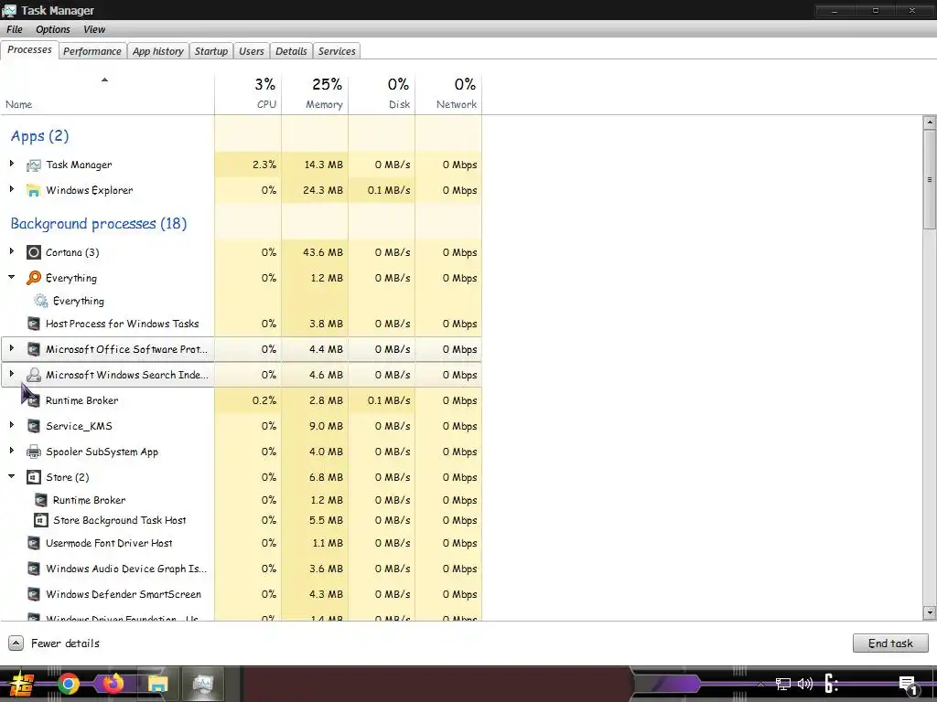The height and width of the screenshot is (702, 937).
Task: Click the Store (2) app icon
Action: (34, 477)
